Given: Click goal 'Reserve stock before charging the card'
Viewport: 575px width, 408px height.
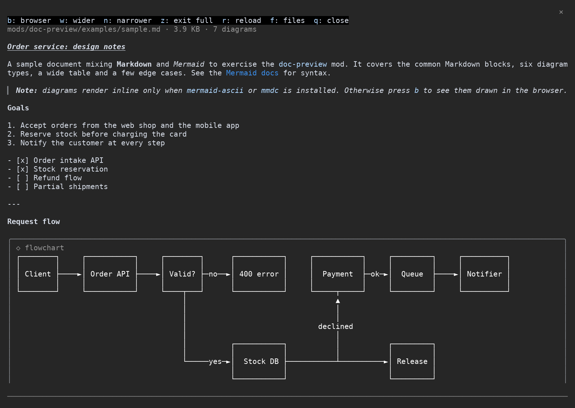Looking at the screenshot, I should click(104, 134).
